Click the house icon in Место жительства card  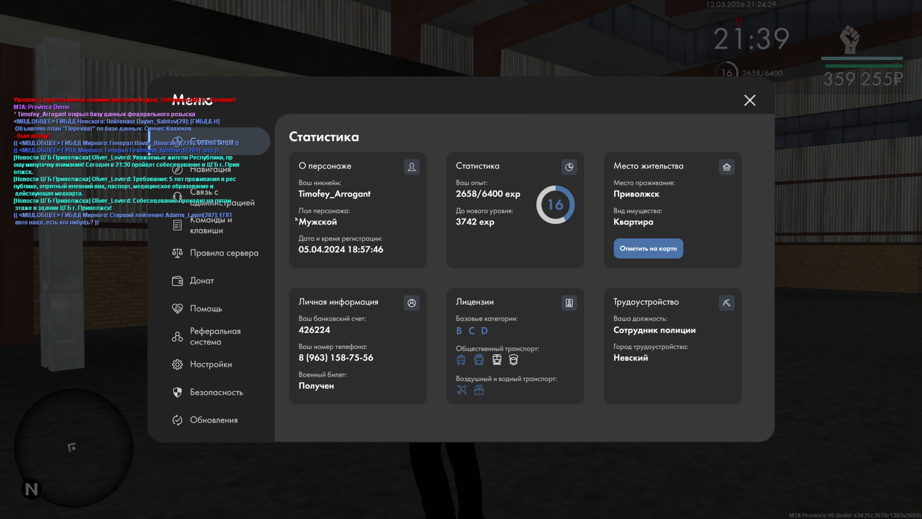click(727, 167)
